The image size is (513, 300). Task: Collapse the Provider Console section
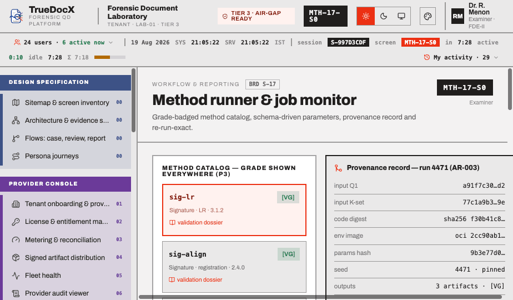tap(66, 184)
